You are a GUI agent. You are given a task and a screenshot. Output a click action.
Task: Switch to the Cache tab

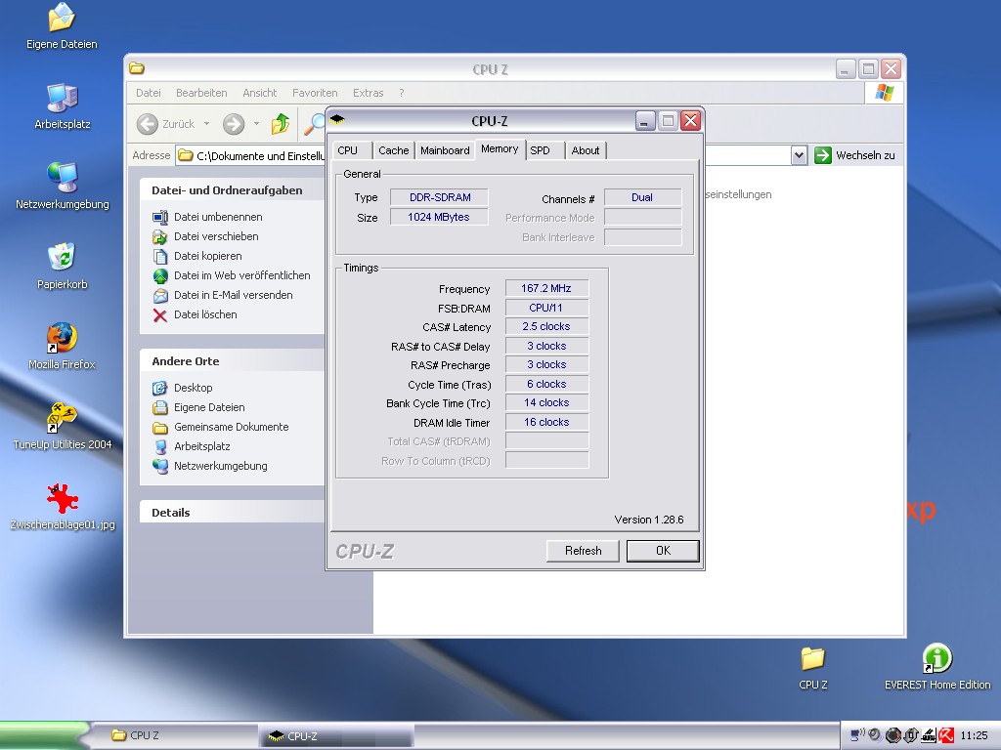[x=393, y=150]
